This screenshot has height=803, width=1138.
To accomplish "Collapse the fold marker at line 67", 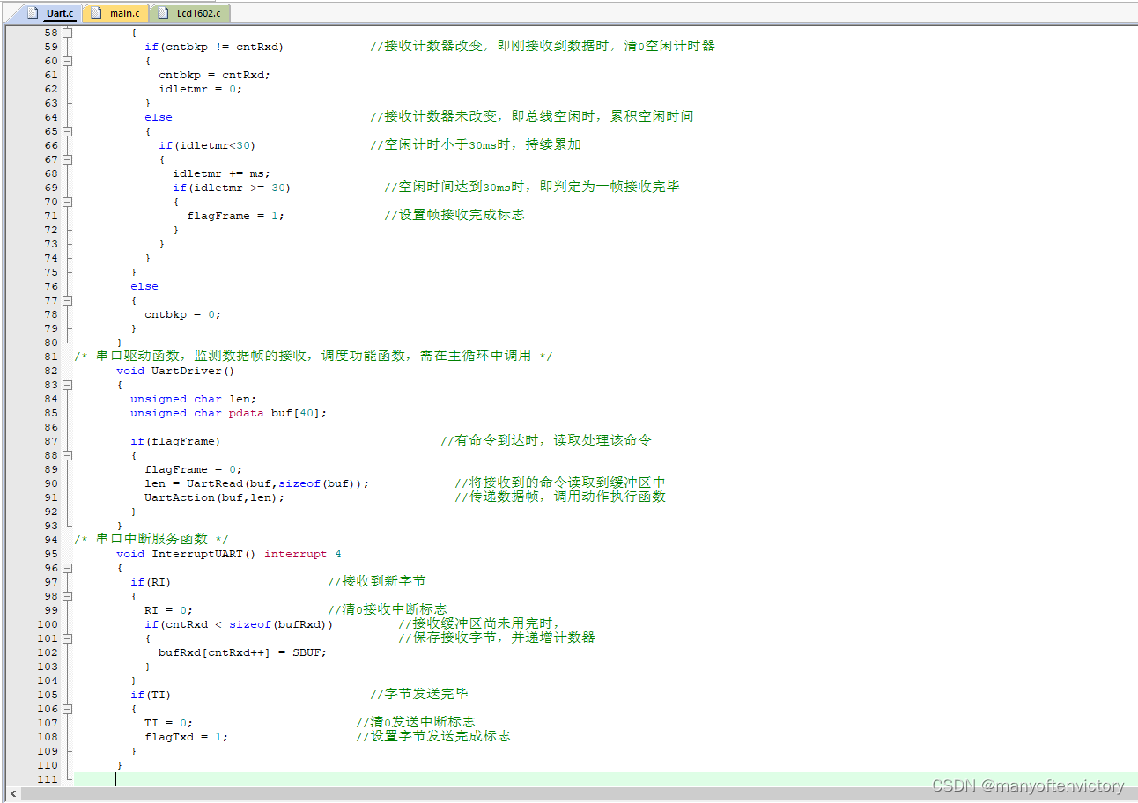I will 68,159.
